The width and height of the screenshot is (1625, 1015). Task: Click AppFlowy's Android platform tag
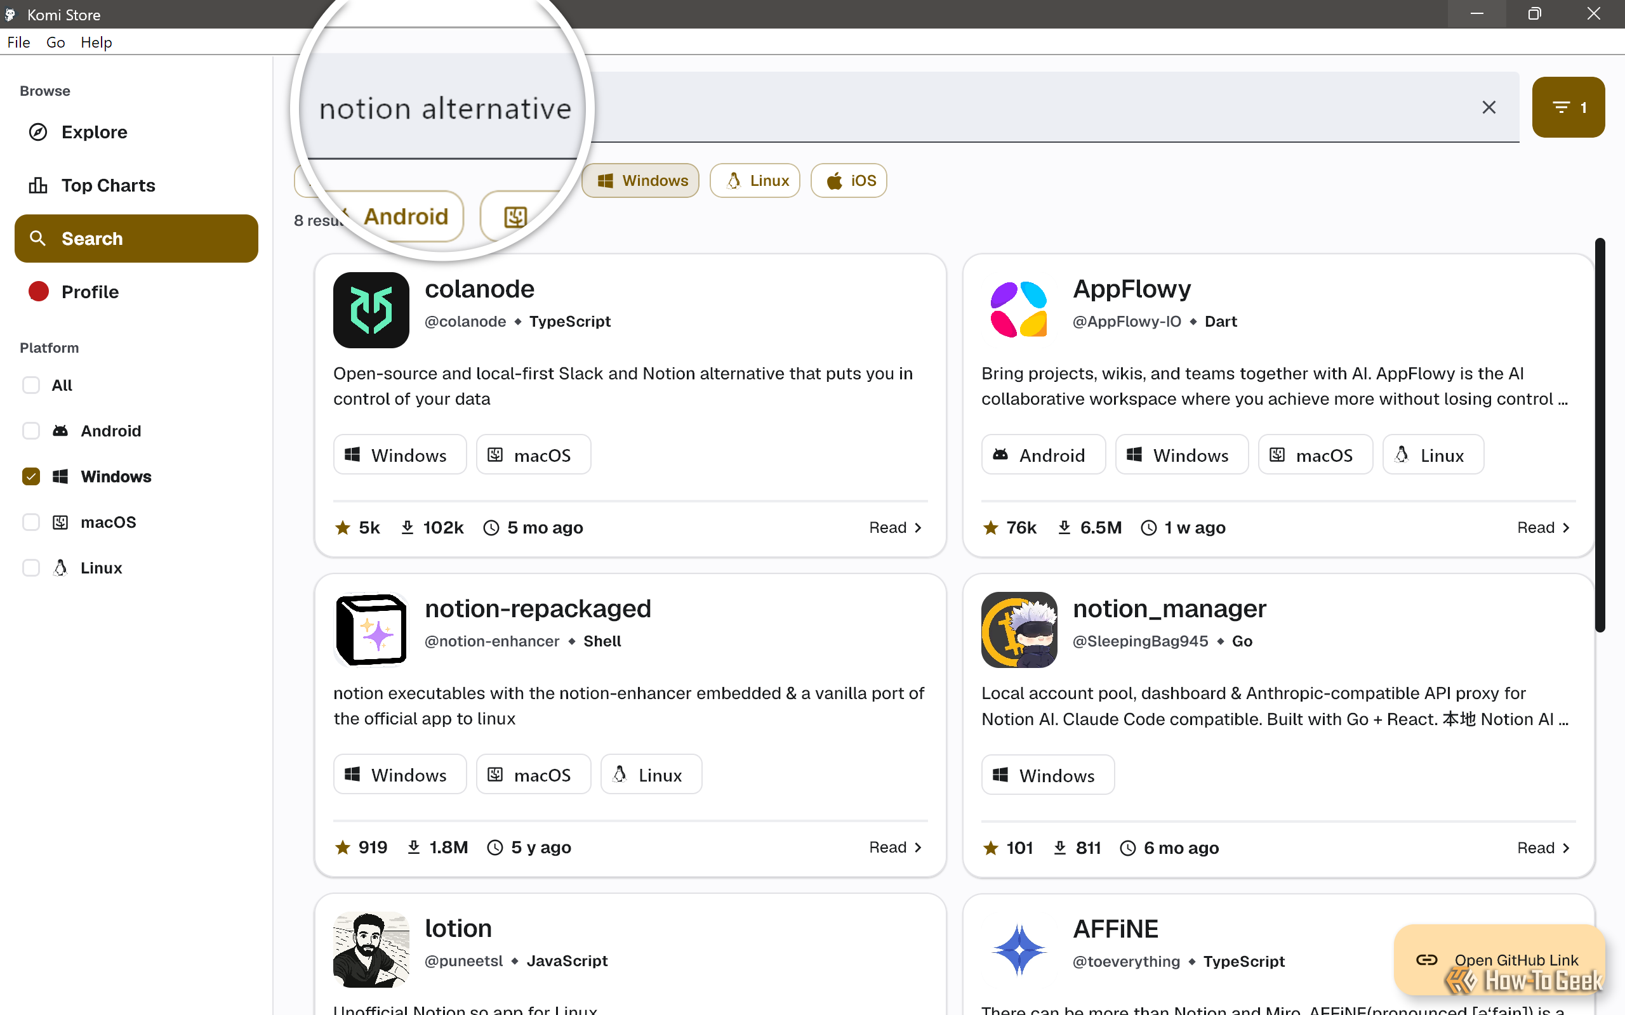1043,454
